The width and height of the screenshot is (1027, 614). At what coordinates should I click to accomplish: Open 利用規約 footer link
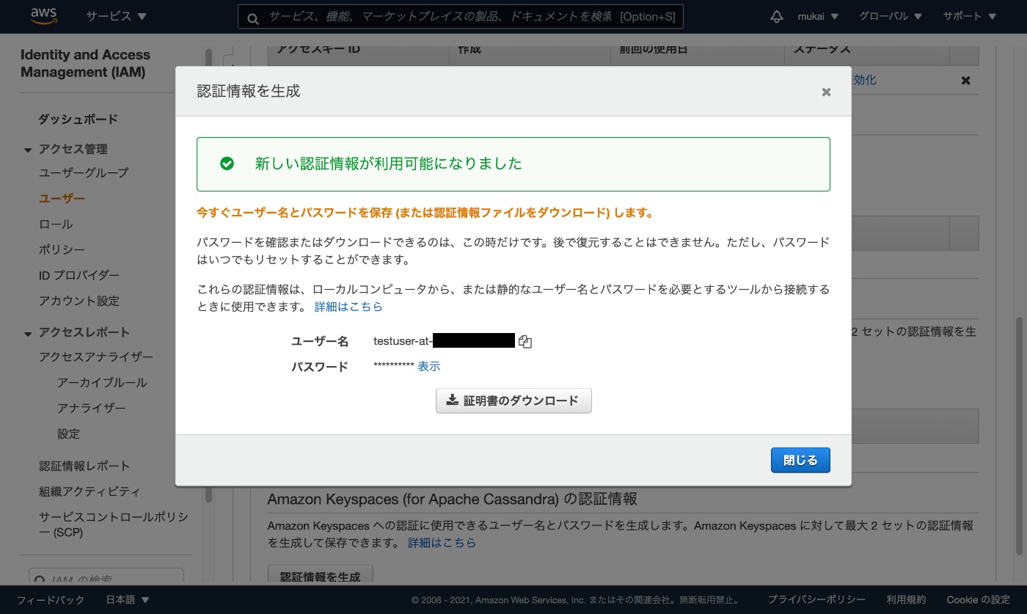click(906, 599)
